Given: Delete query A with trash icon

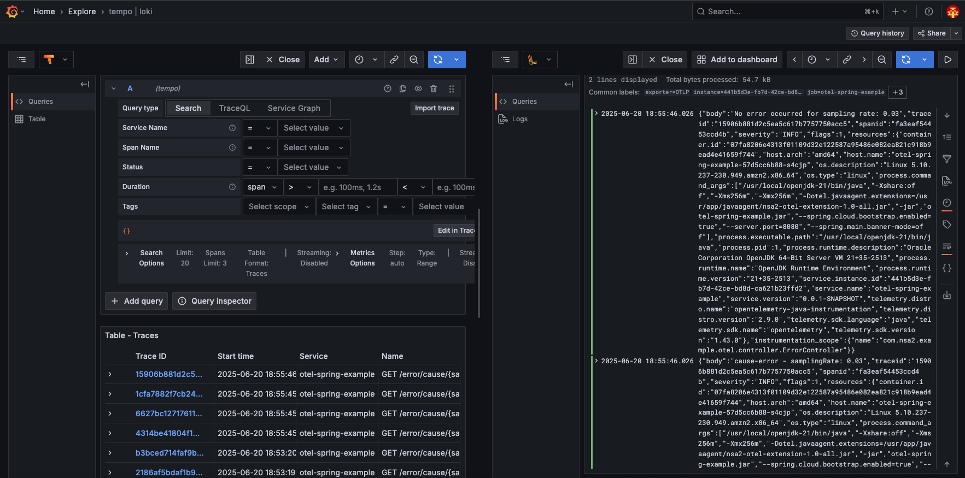Looking at the screenshot, I should [x=434, y=88].
